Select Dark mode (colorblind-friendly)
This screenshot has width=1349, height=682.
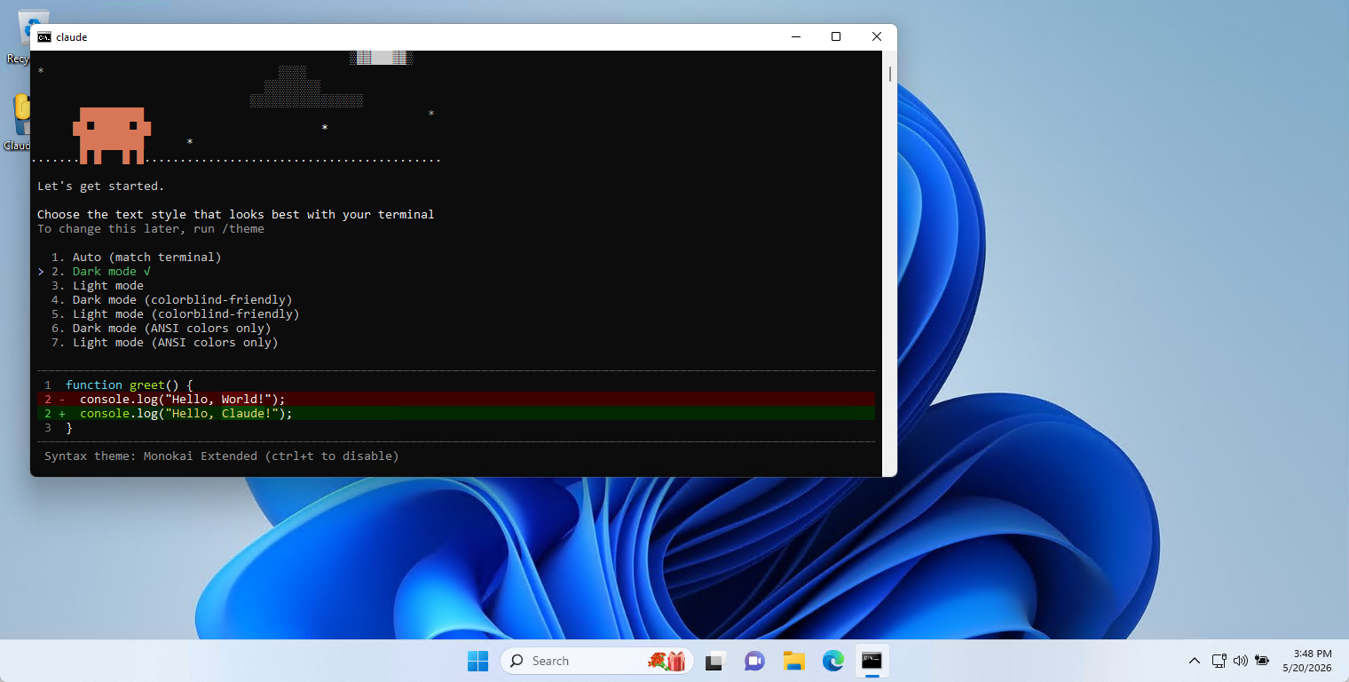(172, 299)
